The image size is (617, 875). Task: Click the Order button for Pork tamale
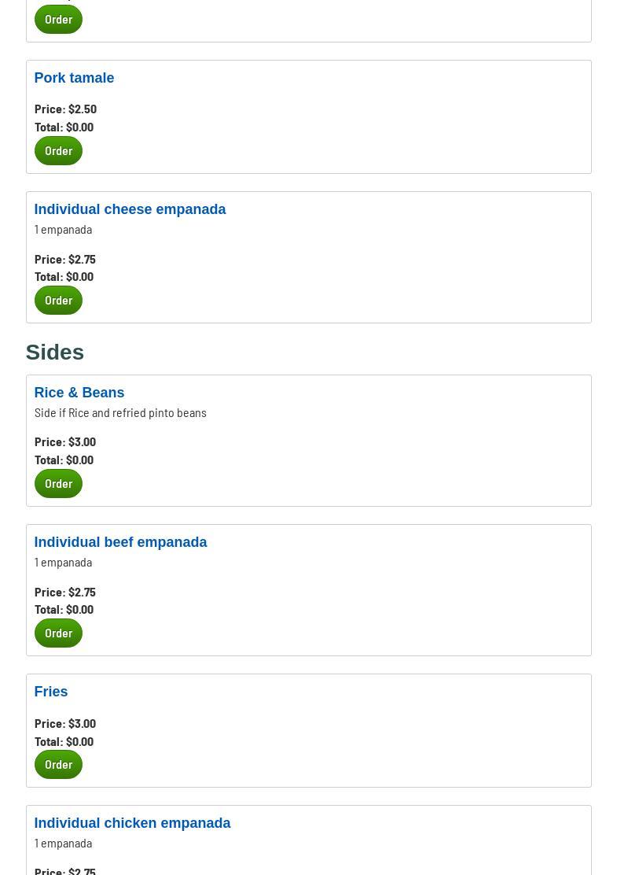pyautogui.click(x=58, y=150)
